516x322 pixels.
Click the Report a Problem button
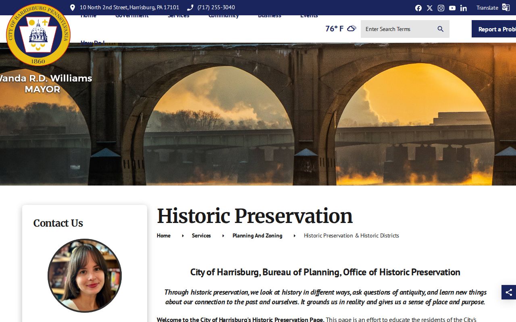[x=494, y=29]
